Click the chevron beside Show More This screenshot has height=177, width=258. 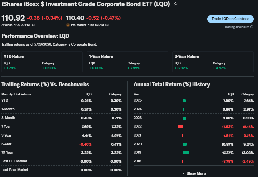point(184,173)
